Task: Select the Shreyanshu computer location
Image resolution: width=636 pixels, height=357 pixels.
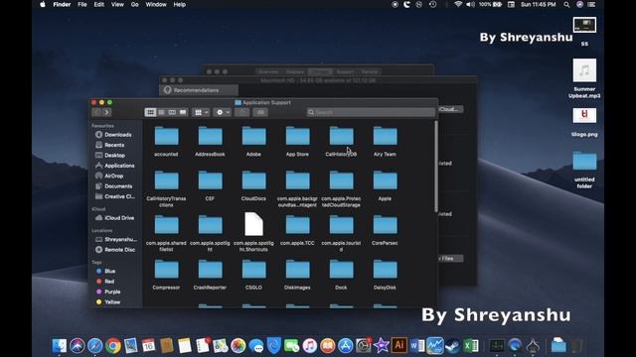Action: click(x=116, y=239)
